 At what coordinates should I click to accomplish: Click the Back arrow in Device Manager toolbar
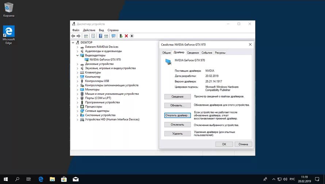point(73,36)
